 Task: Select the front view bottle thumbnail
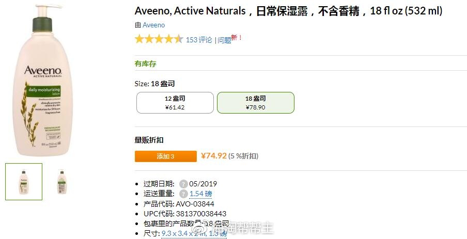pyautogui.click(x=24, y=182)
